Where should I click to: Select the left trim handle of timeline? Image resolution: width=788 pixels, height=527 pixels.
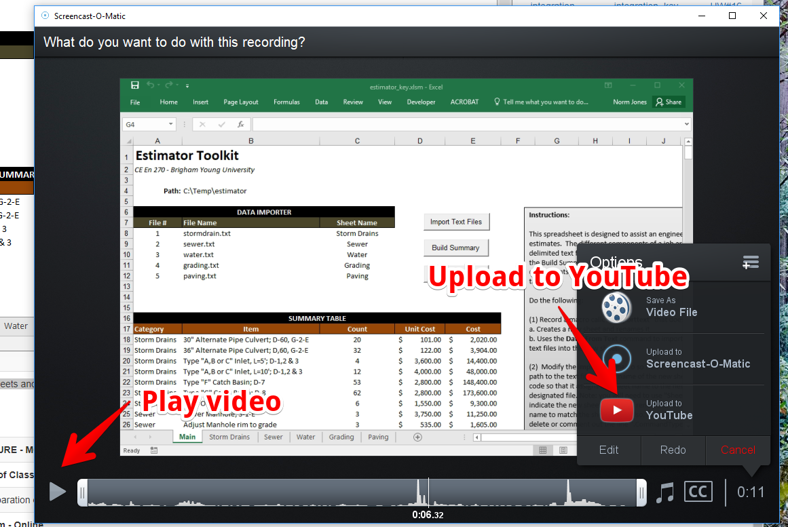(82, 492)
